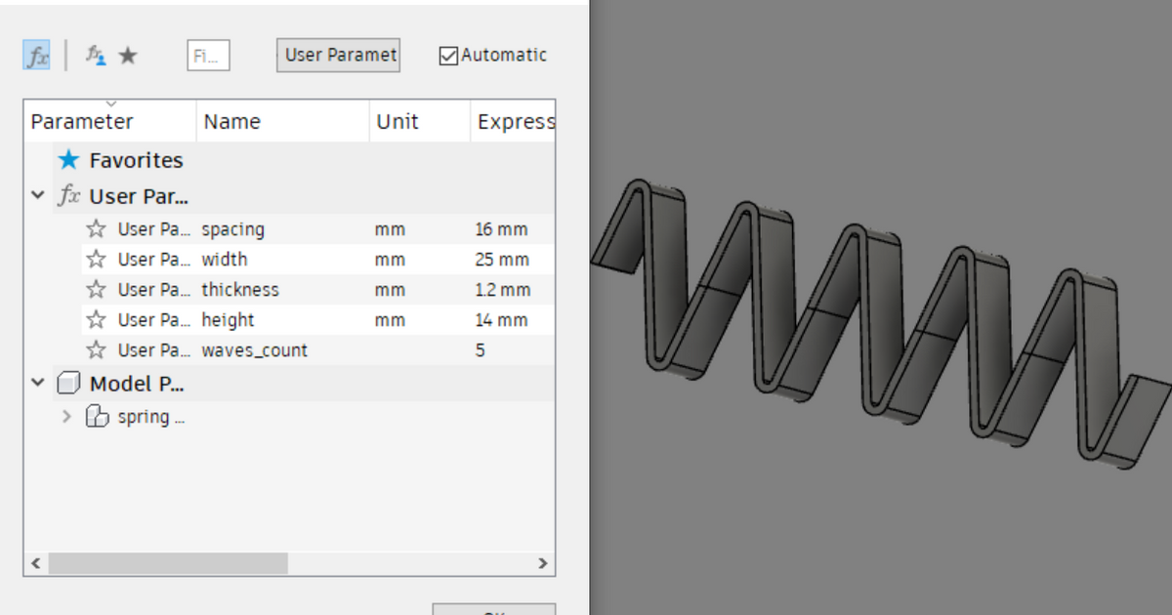The width and height of the screenshot is (1172, 615).
Task: Click the Expression column header
Action: [514, 121]
